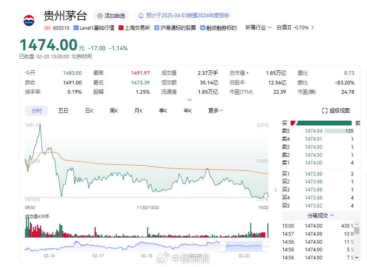Click the 融资融券标的 tag
Viewport: 367px width, 267px height.
tap(219, 28)
